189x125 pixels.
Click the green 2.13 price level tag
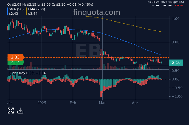pyautogui.click(x=16, y=63)
